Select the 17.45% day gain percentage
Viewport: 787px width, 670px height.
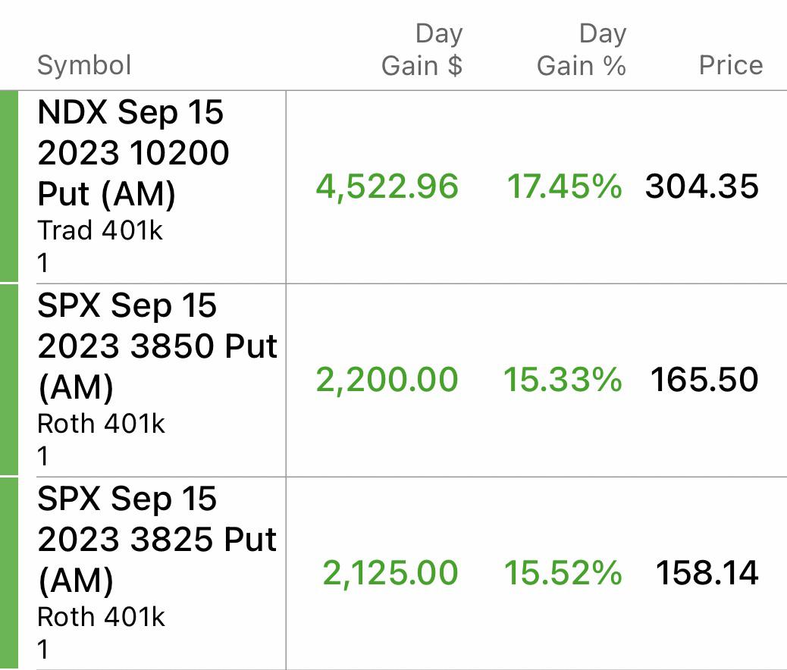[x=564, y=186]
